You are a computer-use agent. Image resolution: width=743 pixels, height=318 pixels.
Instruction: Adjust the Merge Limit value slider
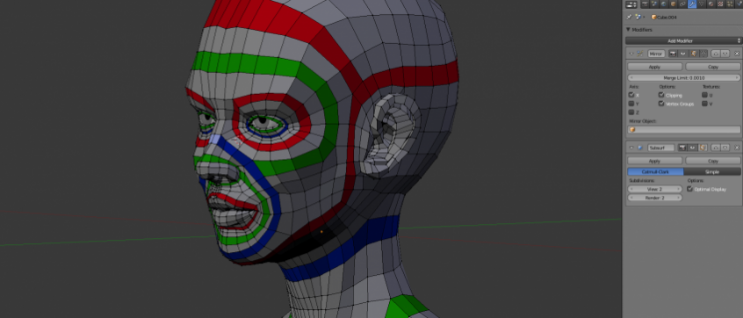[684, 77]
